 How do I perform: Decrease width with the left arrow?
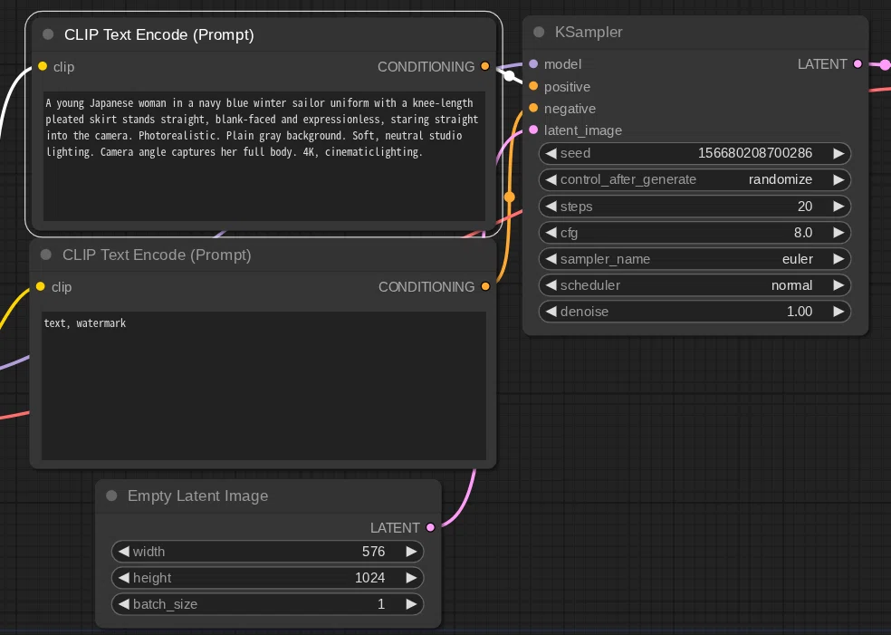click(123, 552)
